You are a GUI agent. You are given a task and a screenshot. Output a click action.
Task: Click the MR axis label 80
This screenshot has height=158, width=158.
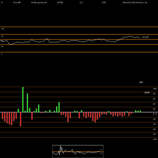pyautogui.click(x=154, y=94)
